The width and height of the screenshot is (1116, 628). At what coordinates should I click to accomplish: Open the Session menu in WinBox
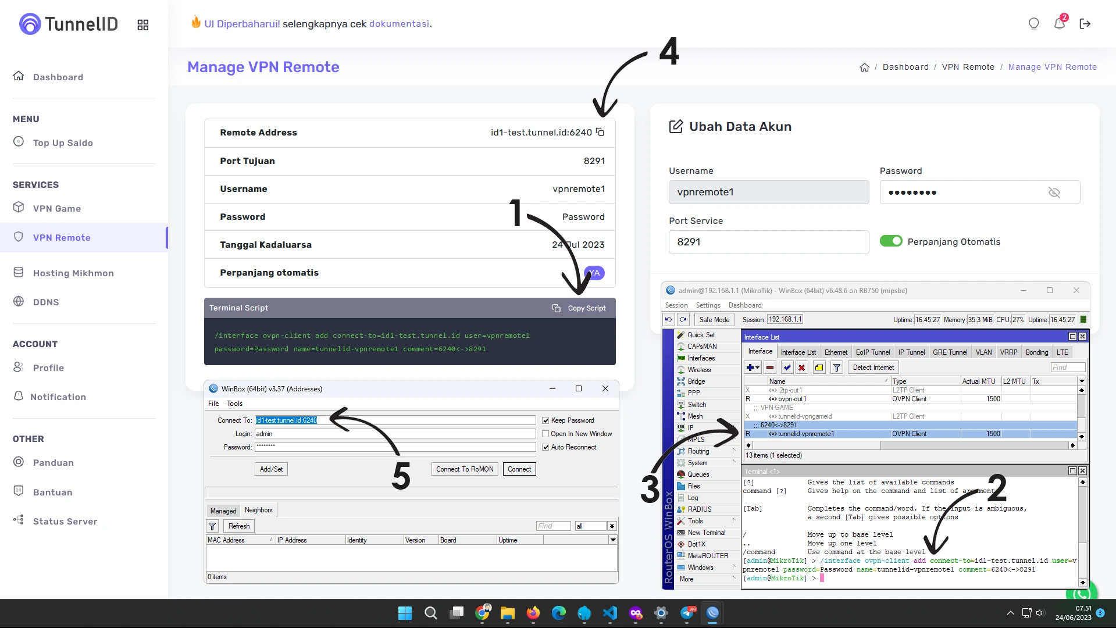pos(676,305)
